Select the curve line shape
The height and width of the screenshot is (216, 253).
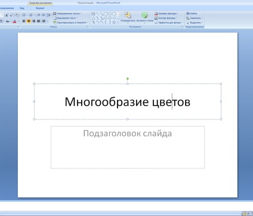[x=101, y=22]
